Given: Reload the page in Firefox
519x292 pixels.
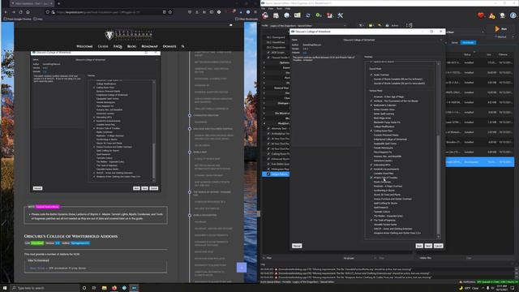Looking at the screenshot, I should (x=20, y=12).
